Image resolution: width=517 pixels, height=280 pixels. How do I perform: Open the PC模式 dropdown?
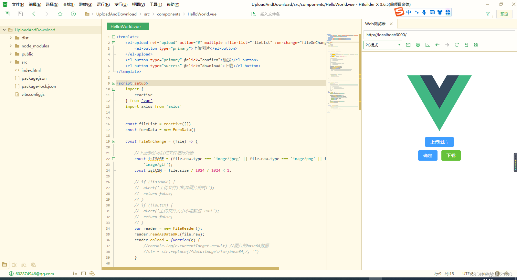[383, 45]
